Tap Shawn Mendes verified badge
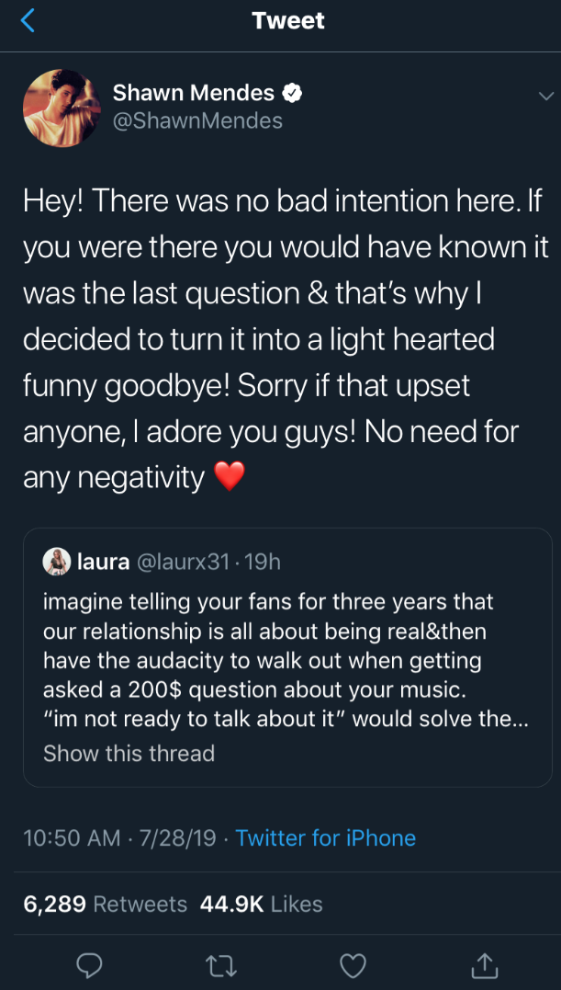Viewport: 561px width, 990px height. tap(293, 93)
